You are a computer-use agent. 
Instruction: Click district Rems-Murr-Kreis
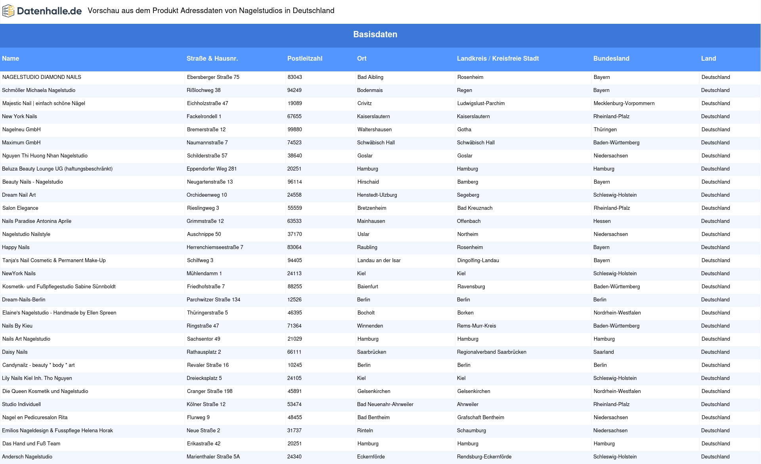(476, 326)
